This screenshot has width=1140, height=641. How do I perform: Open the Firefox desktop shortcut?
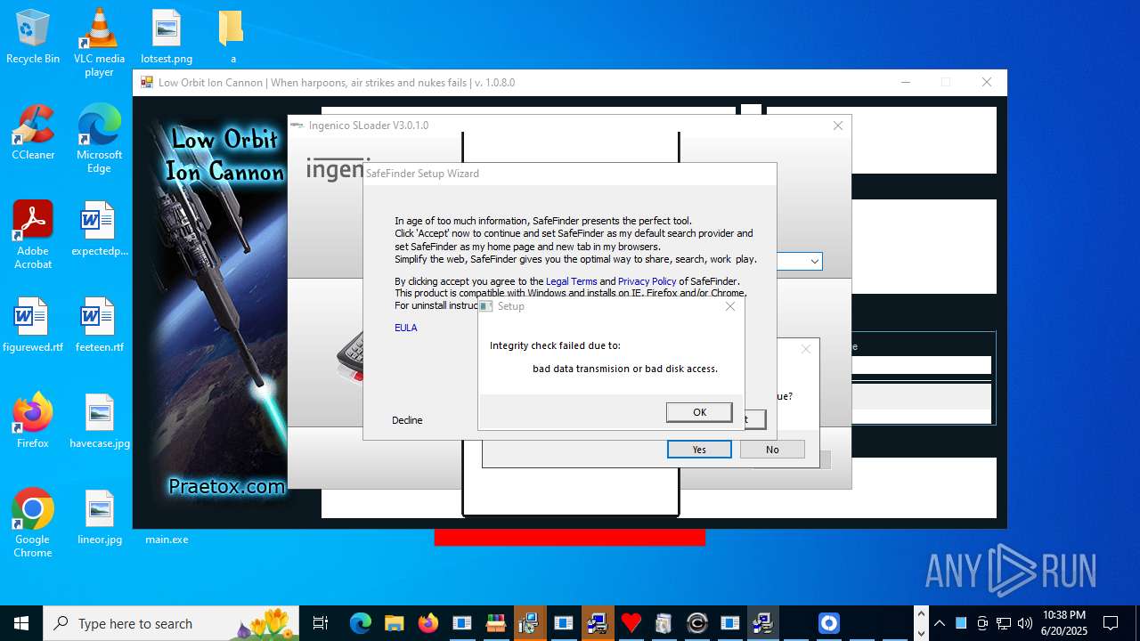(33, 421)
